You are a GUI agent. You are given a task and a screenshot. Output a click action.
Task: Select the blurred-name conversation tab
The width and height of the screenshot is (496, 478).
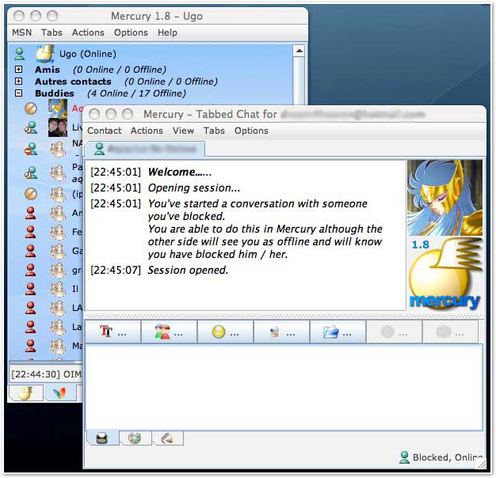pos(145,149)
